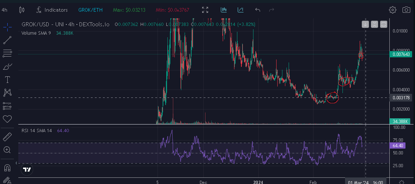
Task: Click the RSI 14 SMA 14 legend
Action: (37, 130)
